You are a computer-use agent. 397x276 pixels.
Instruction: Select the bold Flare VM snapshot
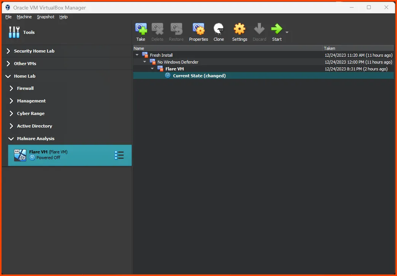tap(263, 69)
